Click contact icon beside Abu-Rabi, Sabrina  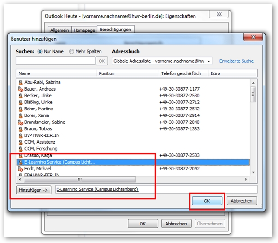(x=21, y=82)
